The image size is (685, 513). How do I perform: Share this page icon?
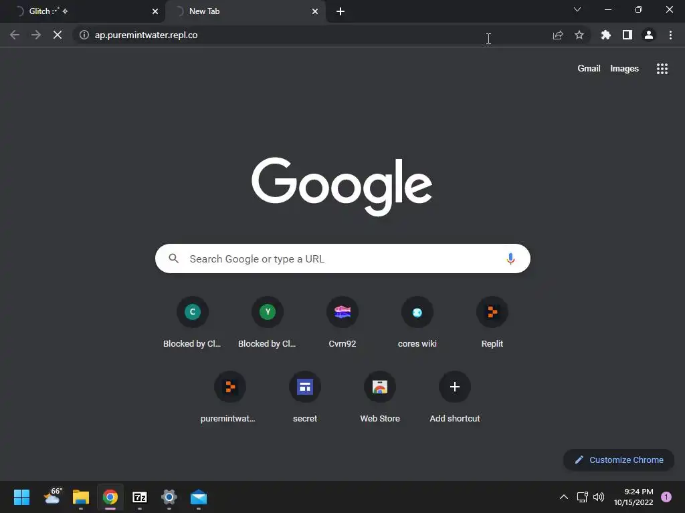[x=557, y=35]
